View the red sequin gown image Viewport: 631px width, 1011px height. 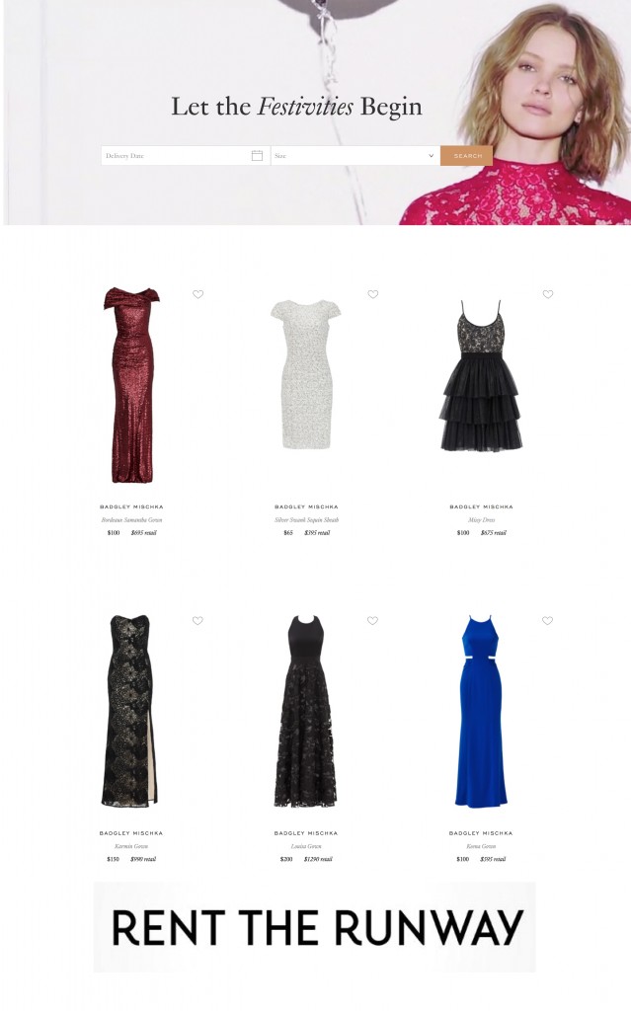pos(131,385)
